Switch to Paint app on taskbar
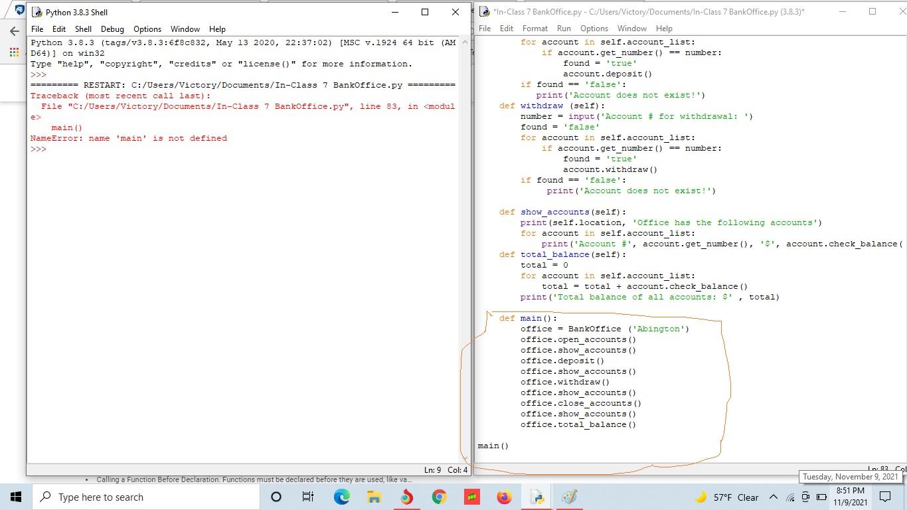 click(569, 497)
